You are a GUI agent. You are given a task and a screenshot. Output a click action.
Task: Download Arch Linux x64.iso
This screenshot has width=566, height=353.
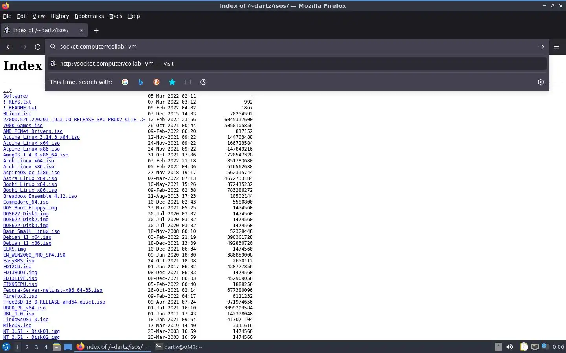(29, 161)
